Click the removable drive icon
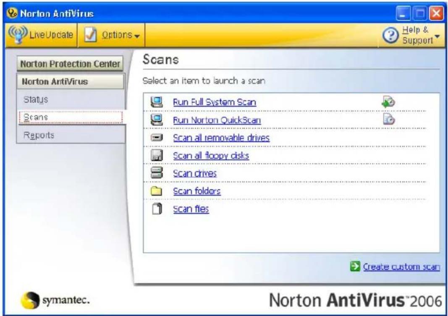The height and width of the screenshot is (316, 448). [x=157, y=138]
